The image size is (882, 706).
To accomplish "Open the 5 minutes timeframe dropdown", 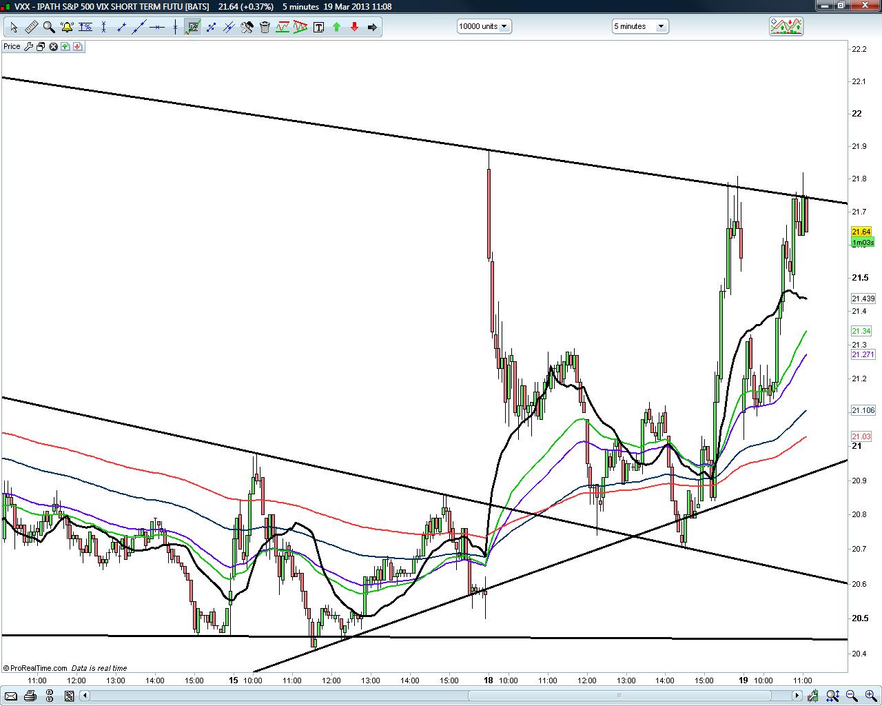I will point(640,26).
